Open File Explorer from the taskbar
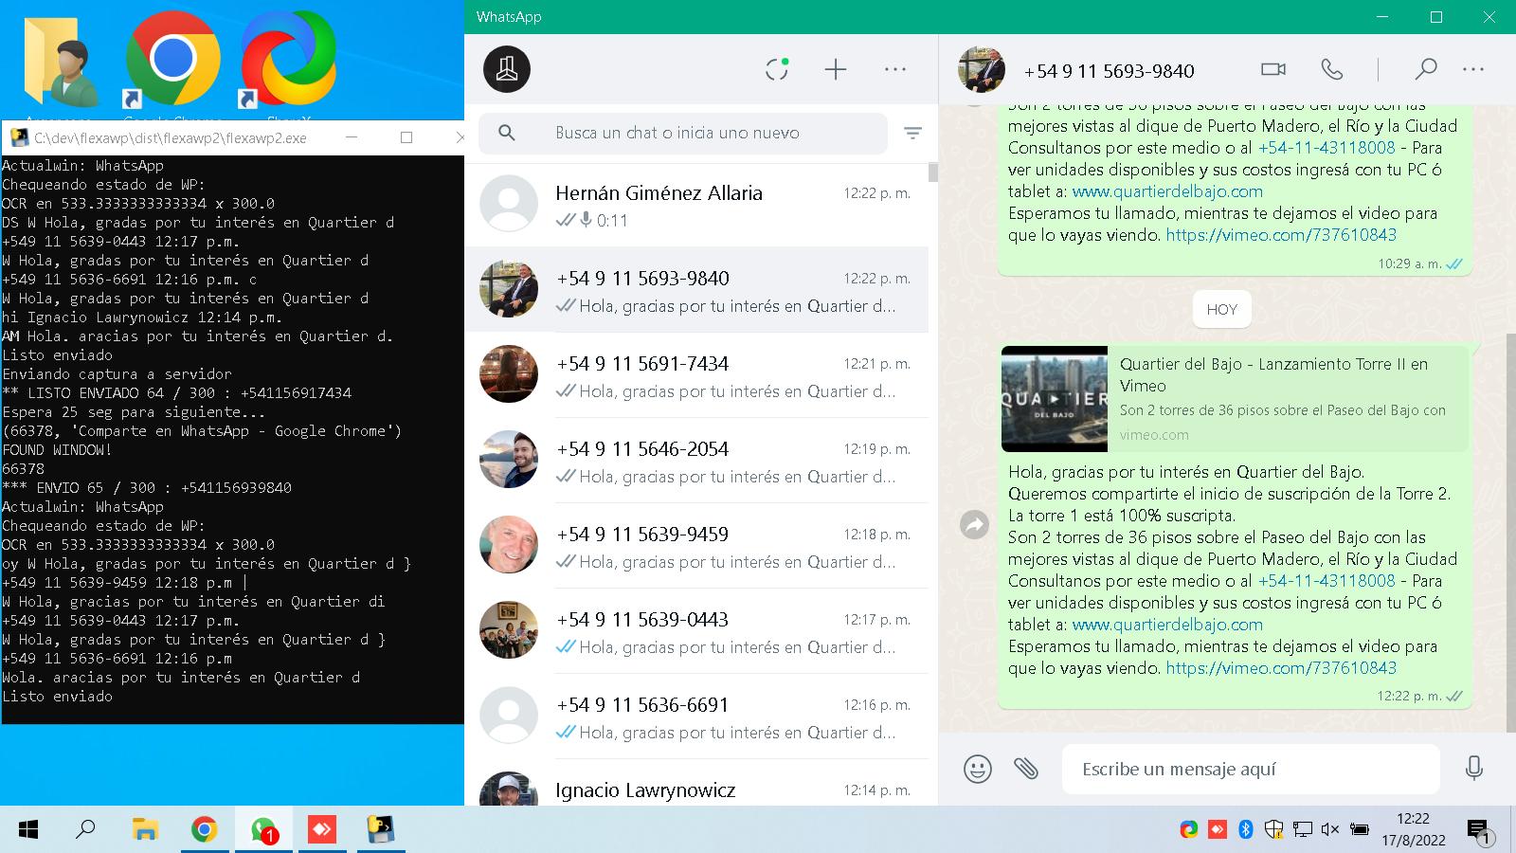This screenshot has height=853, width=1516. [144, 830]
